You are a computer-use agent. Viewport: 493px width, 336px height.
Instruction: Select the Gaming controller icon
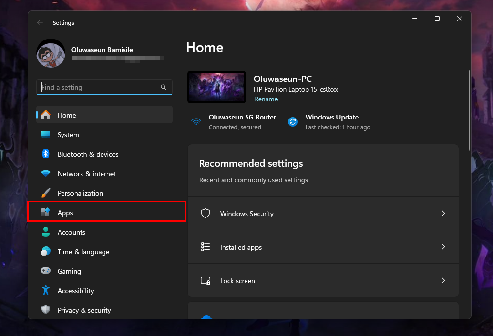47,271
